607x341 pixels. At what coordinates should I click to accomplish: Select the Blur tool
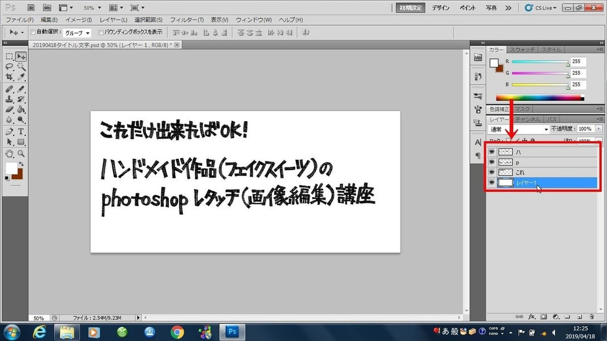pos(10,119)
